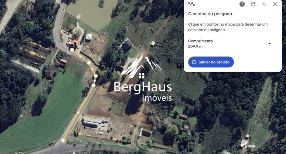The image size is (286, 154).
Task: Click the redo circular arrow icon
Action: click(x=253, y=4)
